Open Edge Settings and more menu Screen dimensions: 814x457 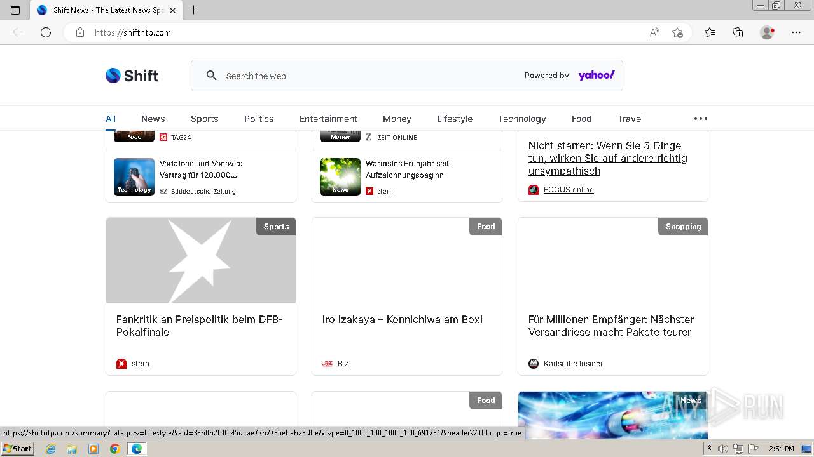(796, 32)
